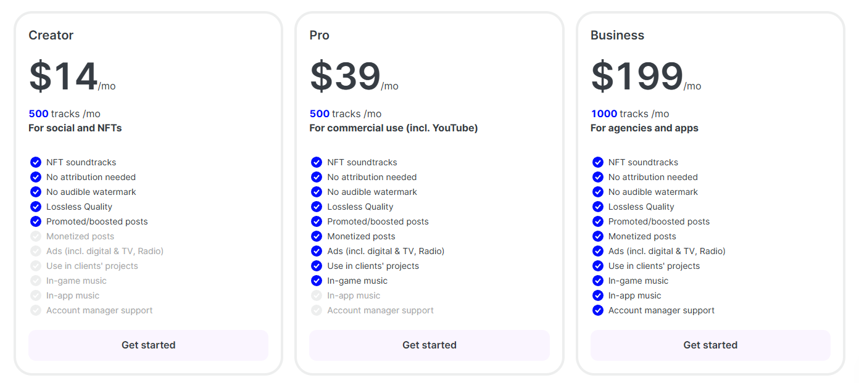859x383 pixels.
Task: Click the blue checkmark beside Creator's NFT soundtracks
Action: 36,162
